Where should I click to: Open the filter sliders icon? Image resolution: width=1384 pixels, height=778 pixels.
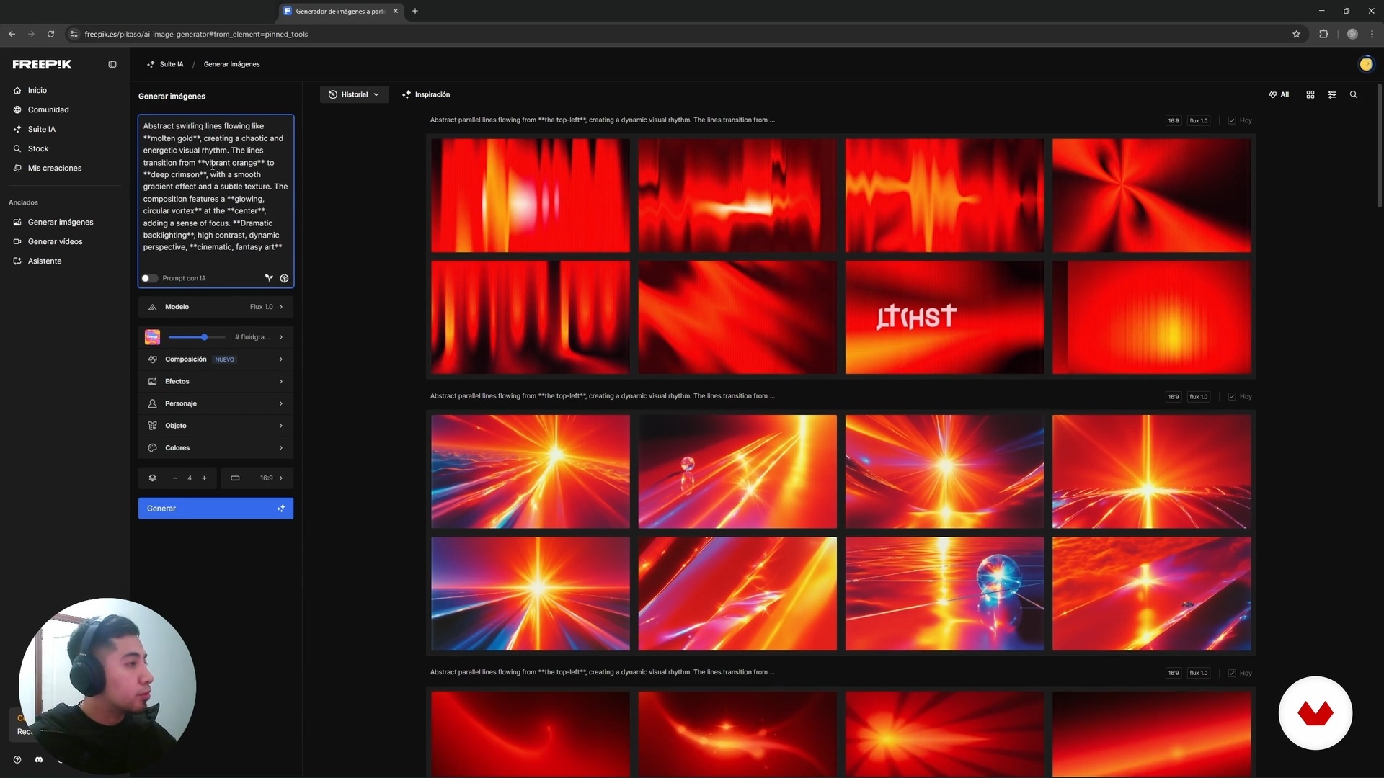(x=1332, y=94)
